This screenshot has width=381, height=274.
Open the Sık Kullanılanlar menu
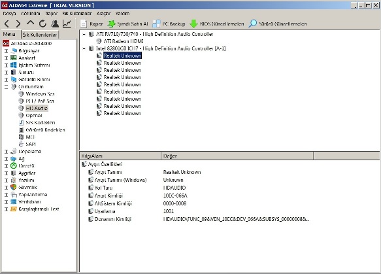pos(77,13)
